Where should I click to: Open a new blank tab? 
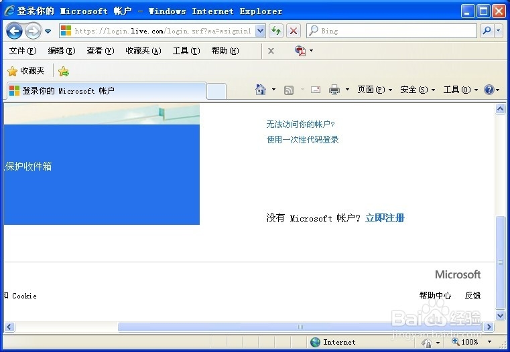point(216,91)
